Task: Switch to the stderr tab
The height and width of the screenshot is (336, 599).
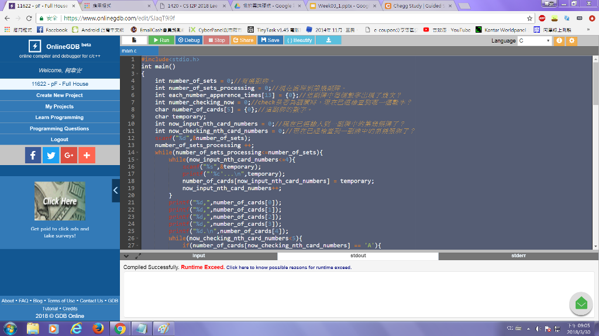Action: [x=518, y=256]
